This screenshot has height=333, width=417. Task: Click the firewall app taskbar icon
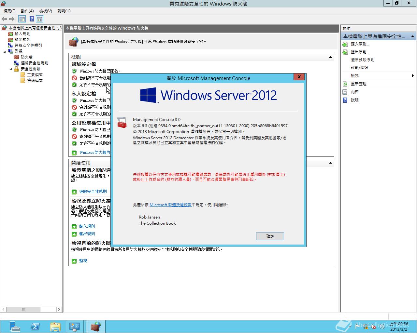click(95, 326)
